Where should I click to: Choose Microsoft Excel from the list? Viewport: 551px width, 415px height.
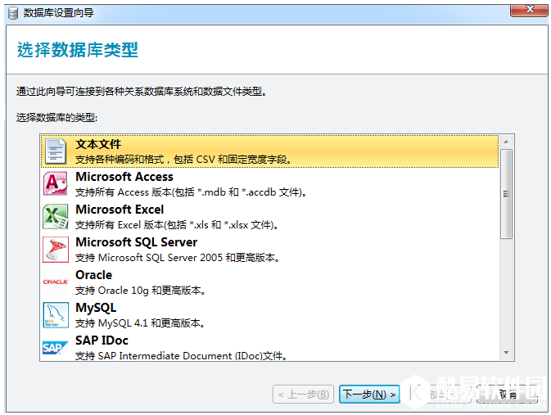point(120,210)
